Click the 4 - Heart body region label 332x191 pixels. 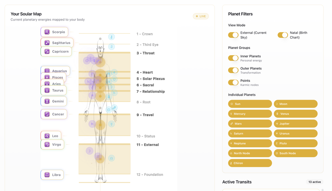[x=144, y=72]
